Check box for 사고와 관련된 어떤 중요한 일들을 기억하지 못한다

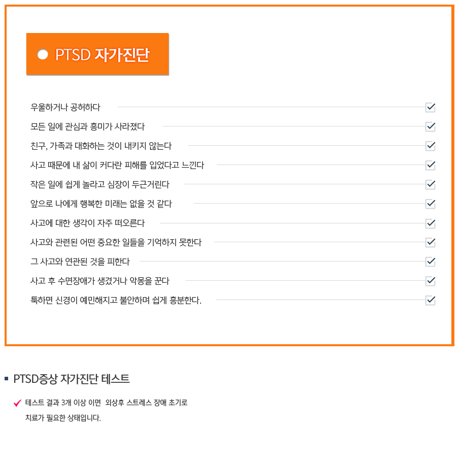pos(430,242)
